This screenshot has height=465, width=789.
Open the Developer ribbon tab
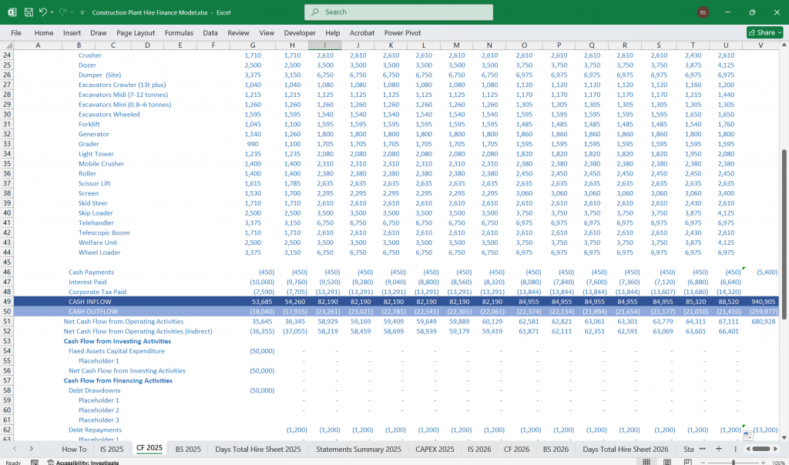(x=299, y=32)
